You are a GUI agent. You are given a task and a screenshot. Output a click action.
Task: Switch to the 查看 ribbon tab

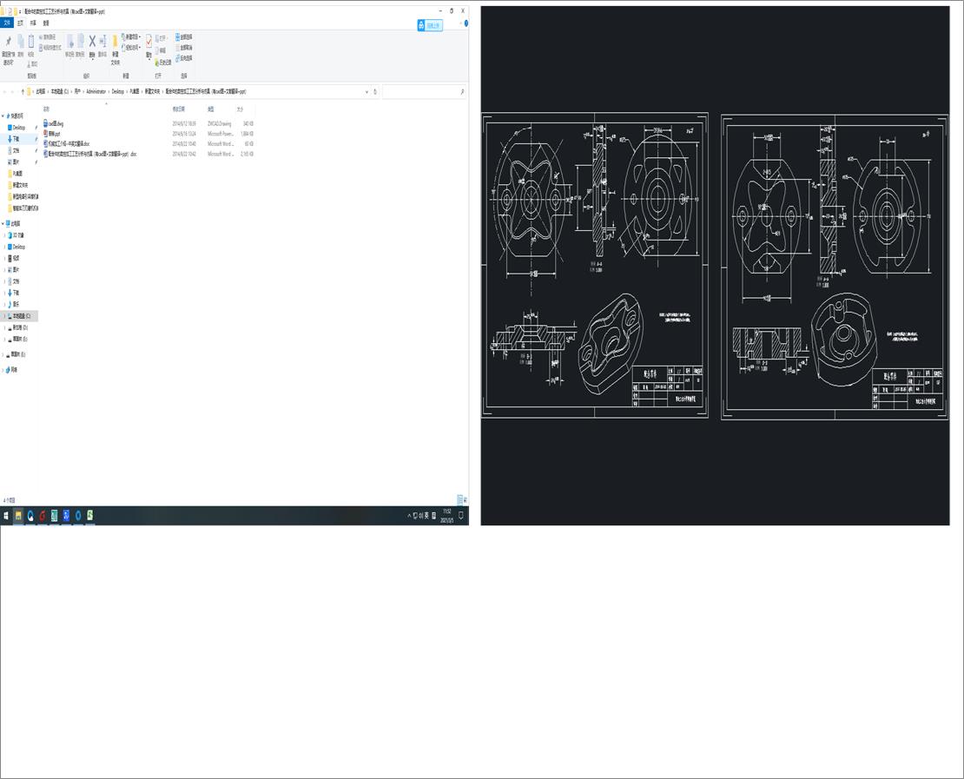click(x=45, y=23)
